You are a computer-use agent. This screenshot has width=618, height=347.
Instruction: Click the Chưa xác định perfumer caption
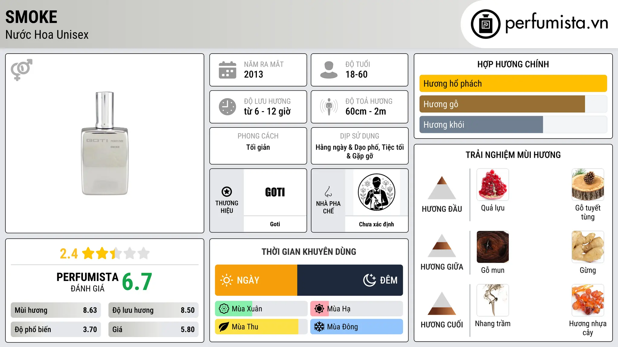click(376, 224)
